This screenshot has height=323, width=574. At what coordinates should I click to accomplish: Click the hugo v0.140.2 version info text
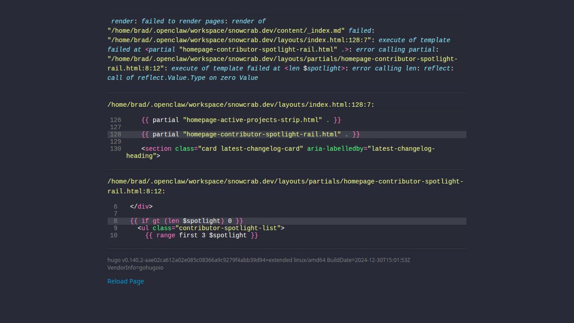click(259, 260)
